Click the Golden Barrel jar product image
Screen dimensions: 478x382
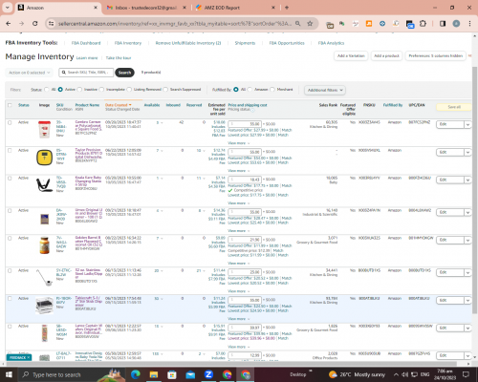[x=44, y=245]
